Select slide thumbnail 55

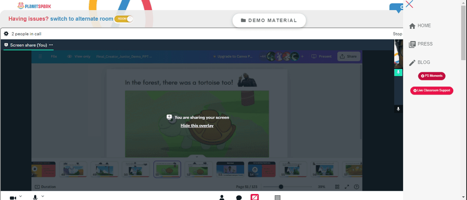click(x=293, y=169)
